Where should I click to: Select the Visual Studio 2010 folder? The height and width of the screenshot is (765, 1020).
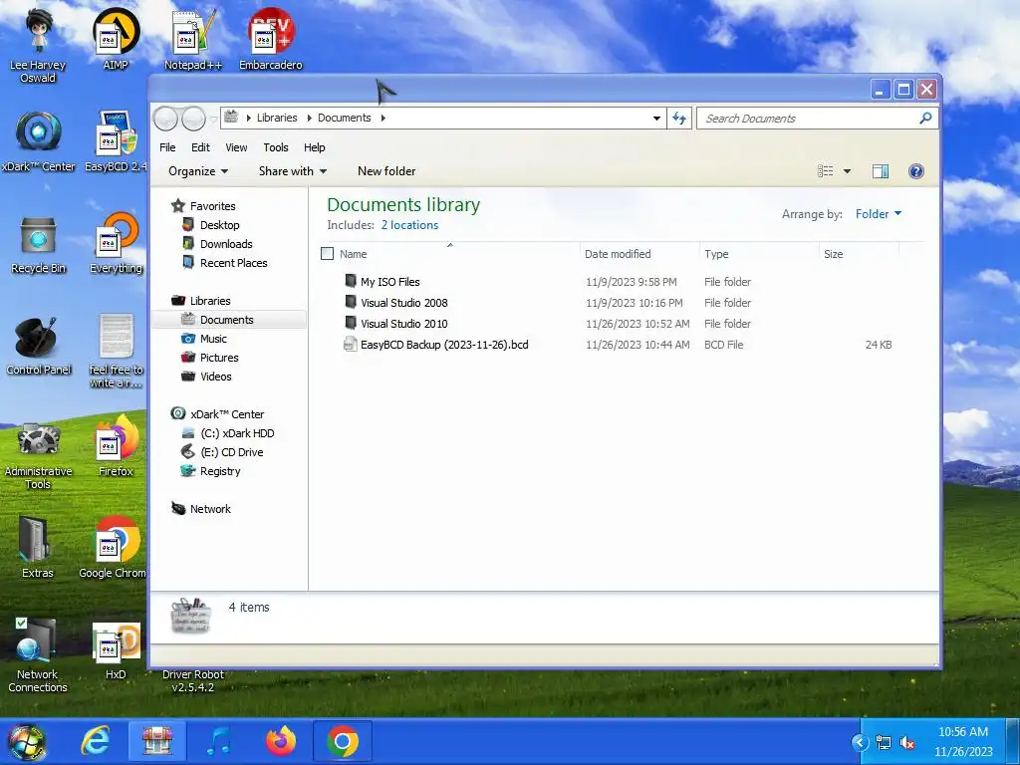[404, 324]
